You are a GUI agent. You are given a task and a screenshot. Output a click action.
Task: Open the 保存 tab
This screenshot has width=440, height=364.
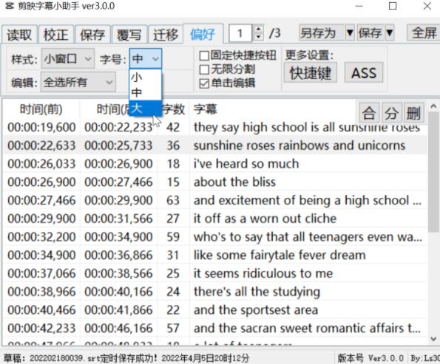(92, 35)
